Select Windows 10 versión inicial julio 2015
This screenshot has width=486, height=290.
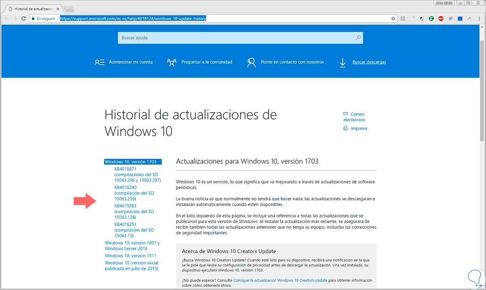coord(132,265)
